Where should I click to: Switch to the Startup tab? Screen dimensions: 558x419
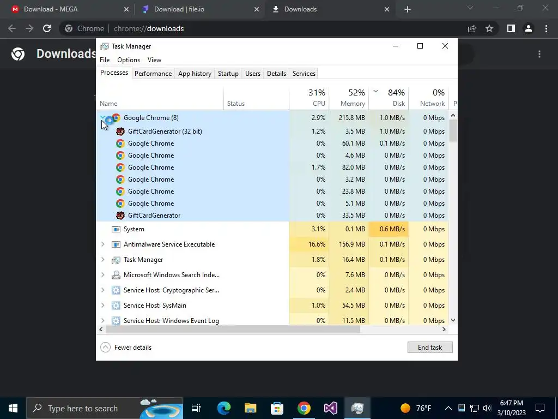pyautogui.click(x=228, y=74)
